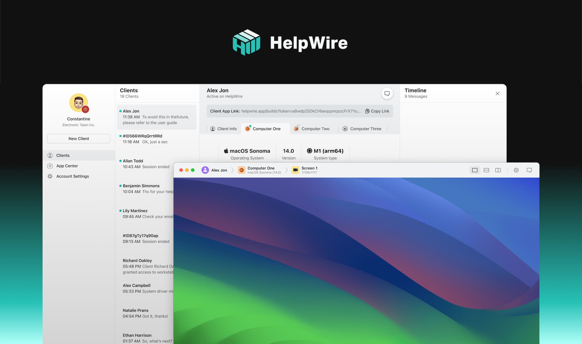The image size is (582, 344).
Task: Open the chat icon in remote session toolbar
Action: tap(529, 170)
